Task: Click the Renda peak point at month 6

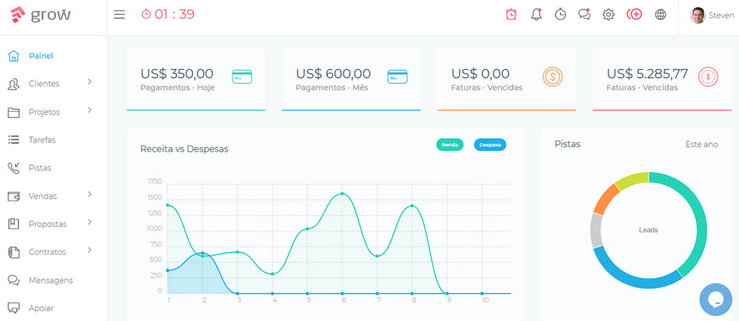Action: [x=342, y=194]
